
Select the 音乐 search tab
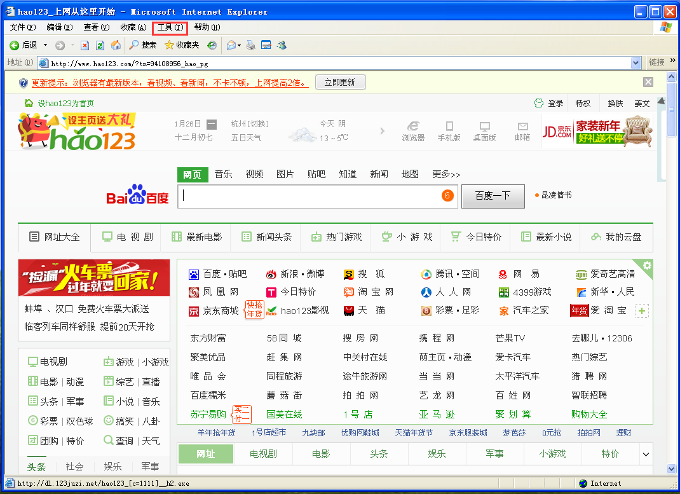click(223, 174)
